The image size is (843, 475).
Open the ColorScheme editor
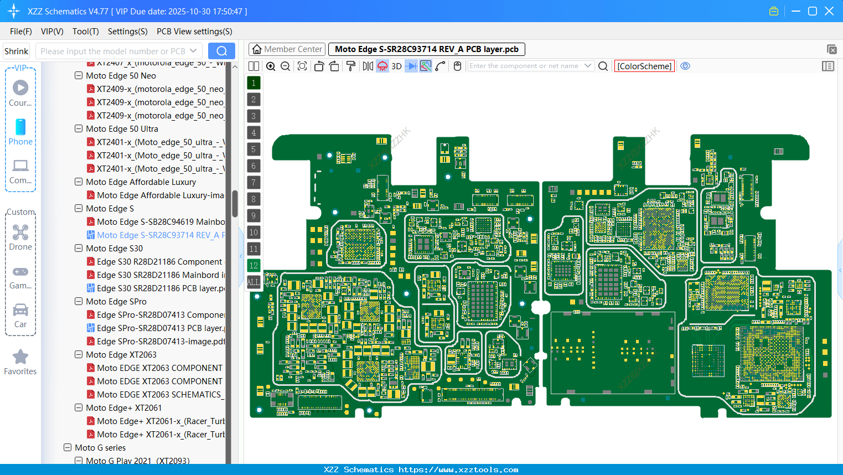coord(644,66)
